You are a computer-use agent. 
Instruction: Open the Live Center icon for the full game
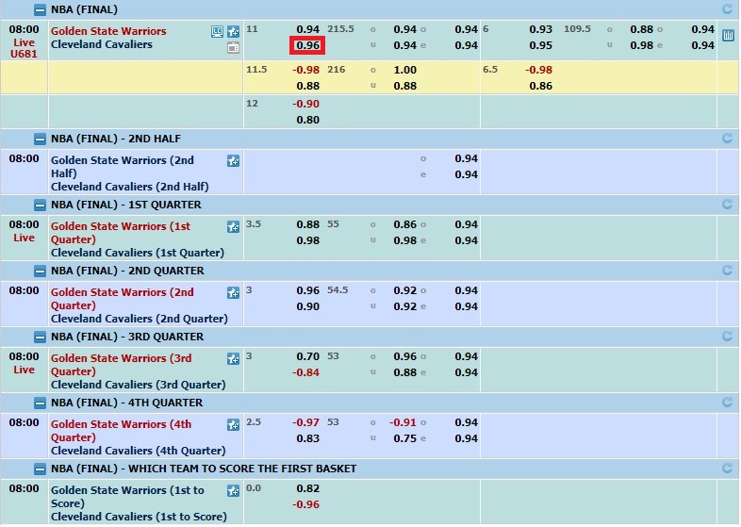coord(217,32)
